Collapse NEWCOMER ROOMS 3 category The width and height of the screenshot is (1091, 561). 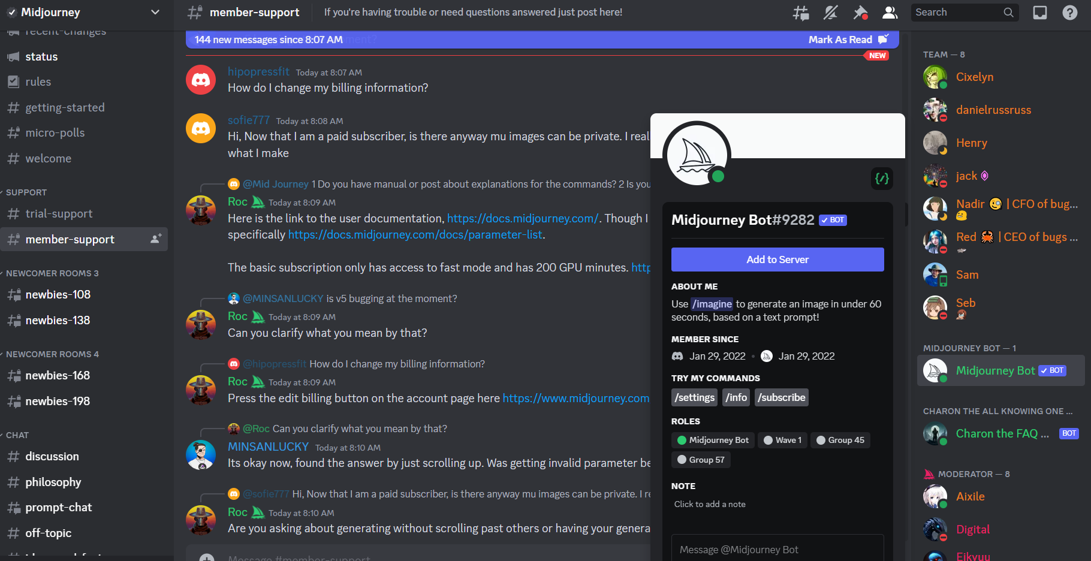pos(52,273)
